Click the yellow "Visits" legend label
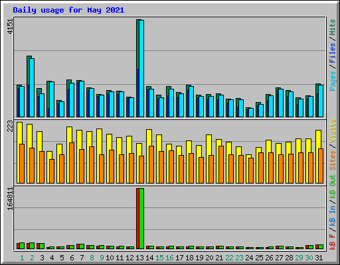The height and width of the screenshot is (265, 340). (332, 131)
